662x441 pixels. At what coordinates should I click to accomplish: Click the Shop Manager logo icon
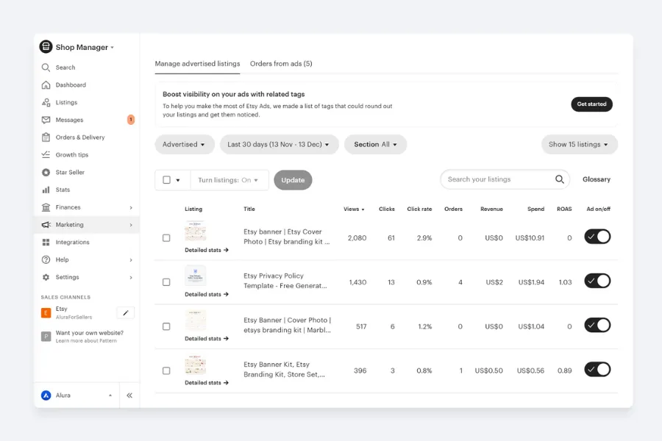pos(46,47)
